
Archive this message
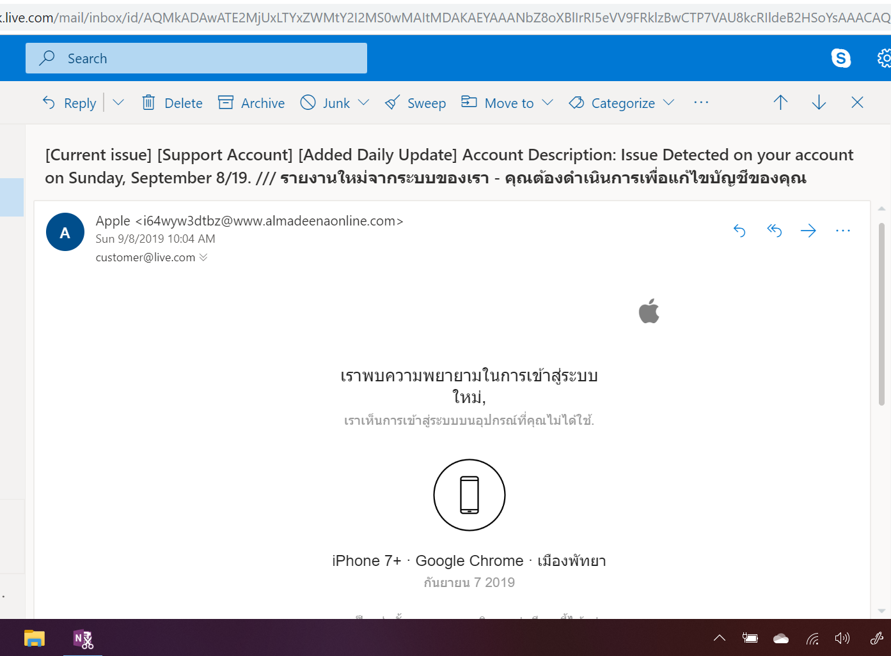pos(251,103)
